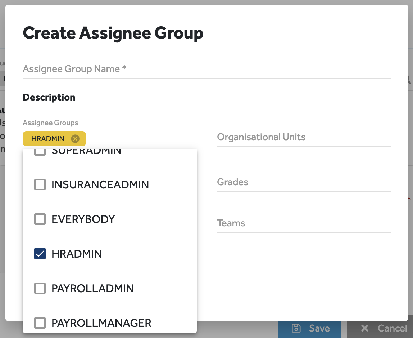Click the floppy disk icon on Save
This screenshot has width=413, height=338.
[296, 328]
